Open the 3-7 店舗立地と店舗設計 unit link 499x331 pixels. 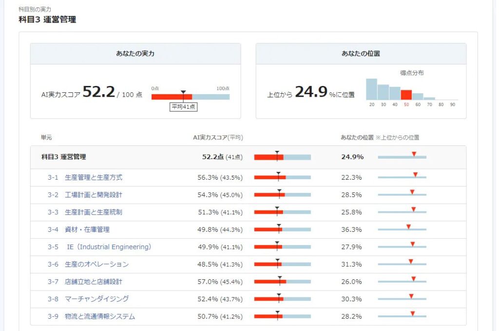point(93,282)
